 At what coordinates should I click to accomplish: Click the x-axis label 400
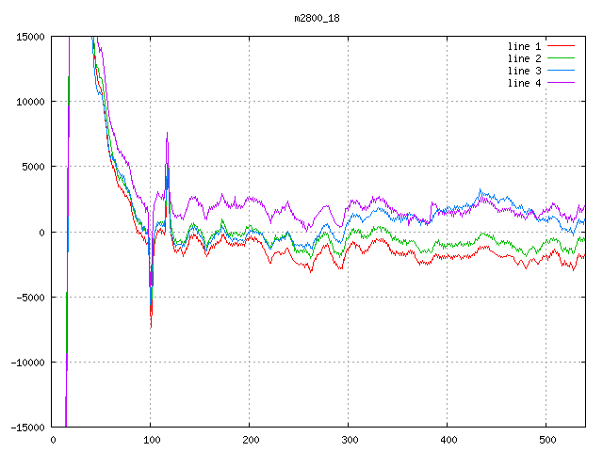coord(448,440)
